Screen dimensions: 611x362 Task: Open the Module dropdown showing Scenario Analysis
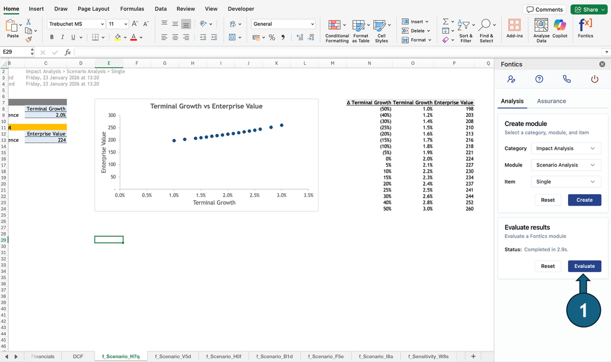(x=566, y=164)
